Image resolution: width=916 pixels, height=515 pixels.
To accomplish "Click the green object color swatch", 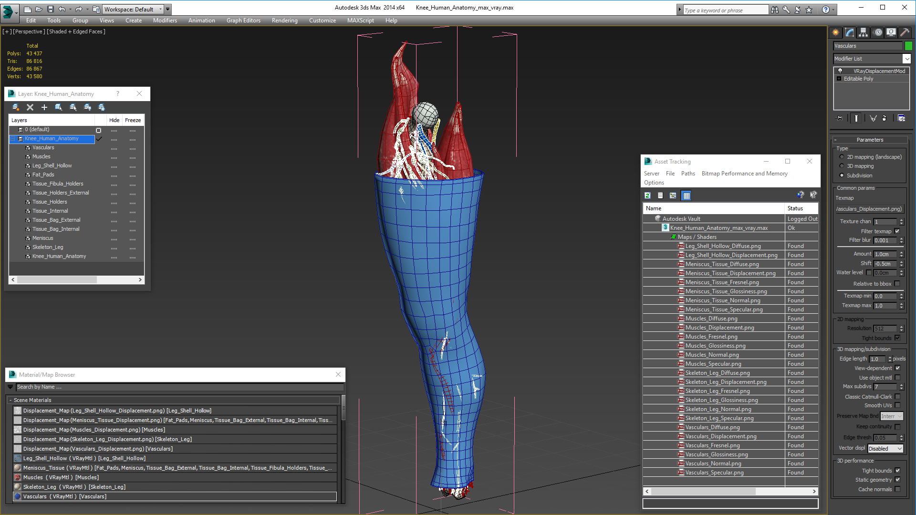I will (x=908, y=46).
